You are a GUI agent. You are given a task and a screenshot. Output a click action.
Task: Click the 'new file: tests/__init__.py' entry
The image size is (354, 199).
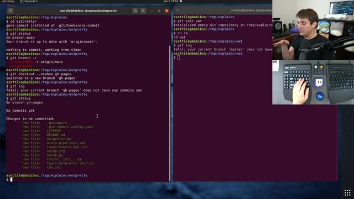pos(51,160)
